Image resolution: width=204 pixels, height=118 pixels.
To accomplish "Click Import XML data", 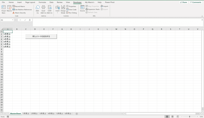I will (104, 6).
